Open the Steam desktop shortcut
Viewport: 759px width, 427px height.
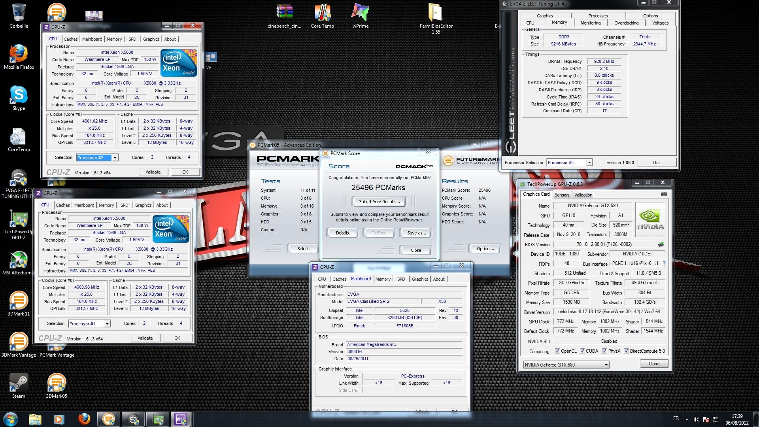point(19,386)
